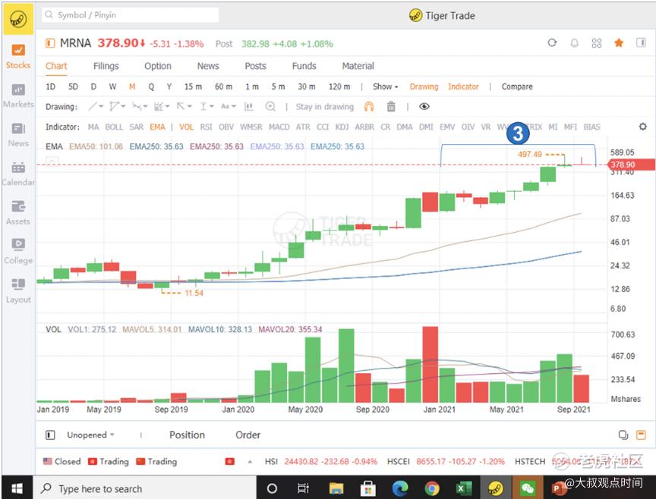Toggle the magnet snap mode
The width and height of the screenshot is (656, 499).
click(368, 107)
